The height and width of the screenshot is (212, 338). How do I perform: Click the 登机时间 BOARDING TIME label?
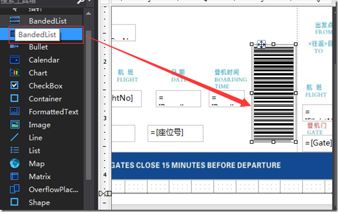point(231,79)
